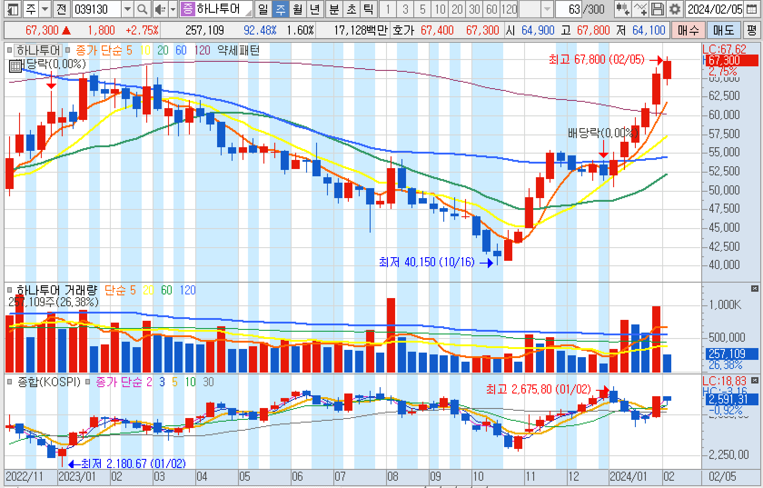
Task: Expand the 주 chart-type dropdown
Action: pyautogui.click(x=45, y=9)
